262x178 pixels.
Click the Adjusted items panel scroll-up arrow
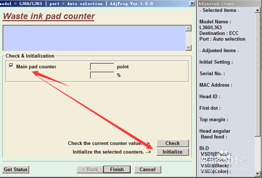(257, 10)
